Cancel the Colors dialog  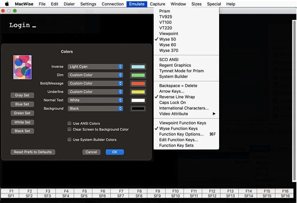tap(91, 152)
